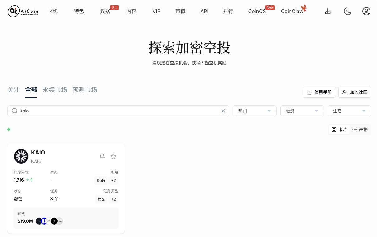Select the 全部 tab
This screenshot has width=377, height=237.
[x=31, y=90]
